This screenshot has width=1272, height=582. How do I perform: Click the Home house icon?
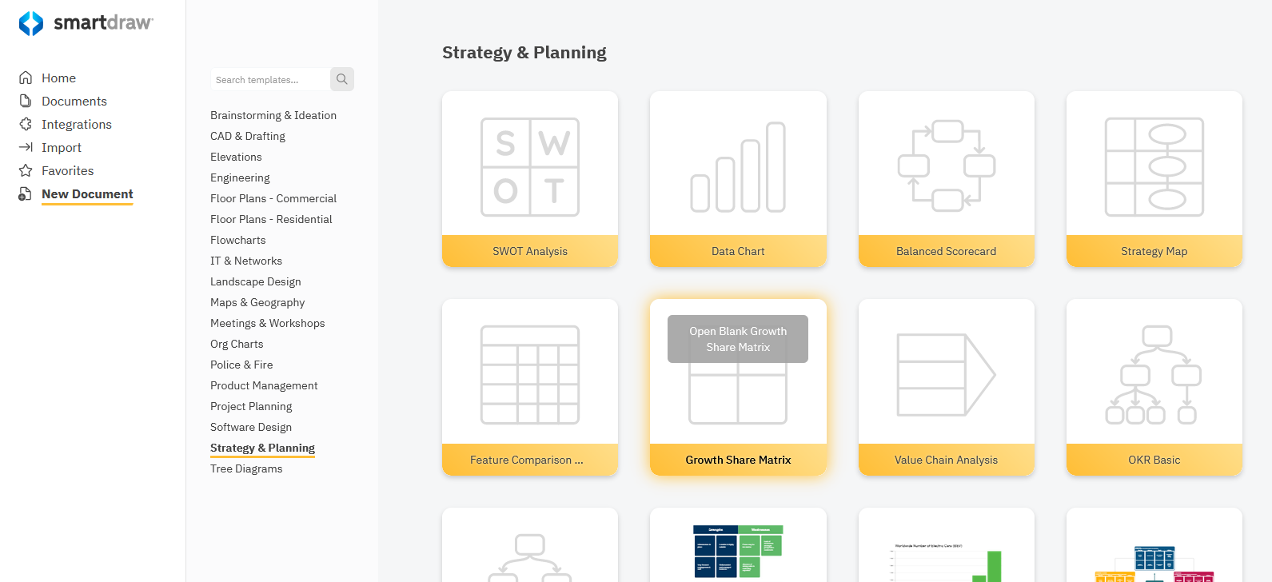click(x=26, y=78)
